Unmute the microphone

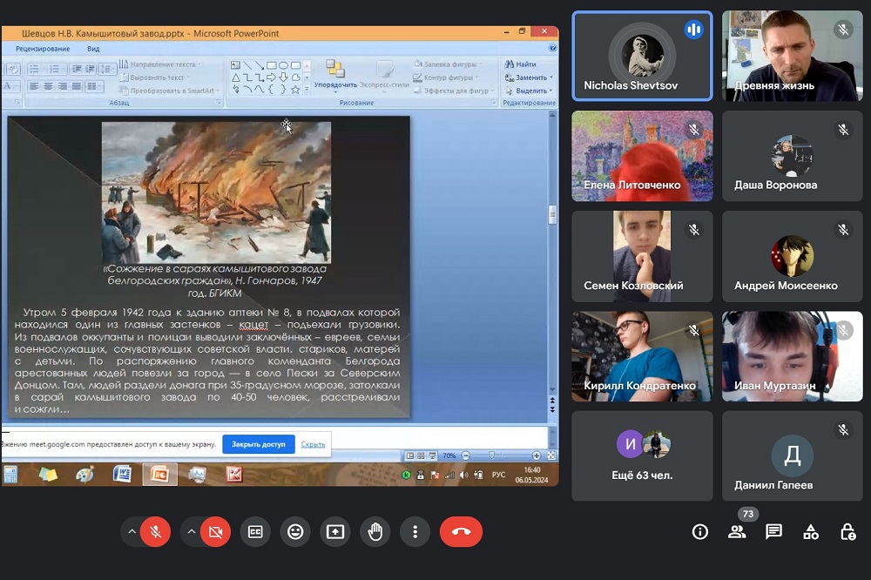(156, 531)
